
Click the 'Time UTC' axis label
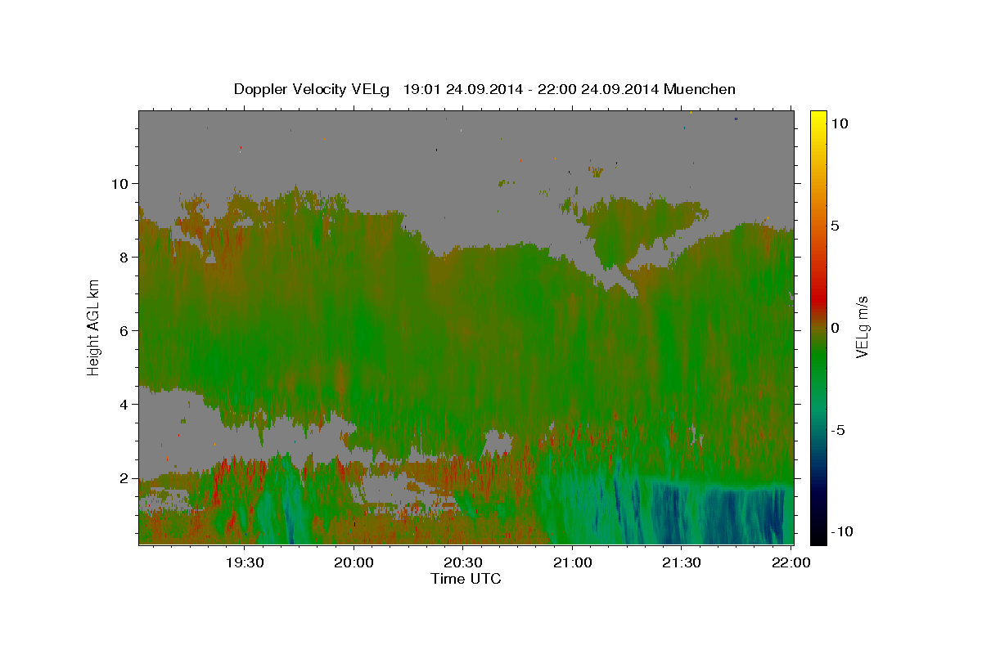(466, 579)
